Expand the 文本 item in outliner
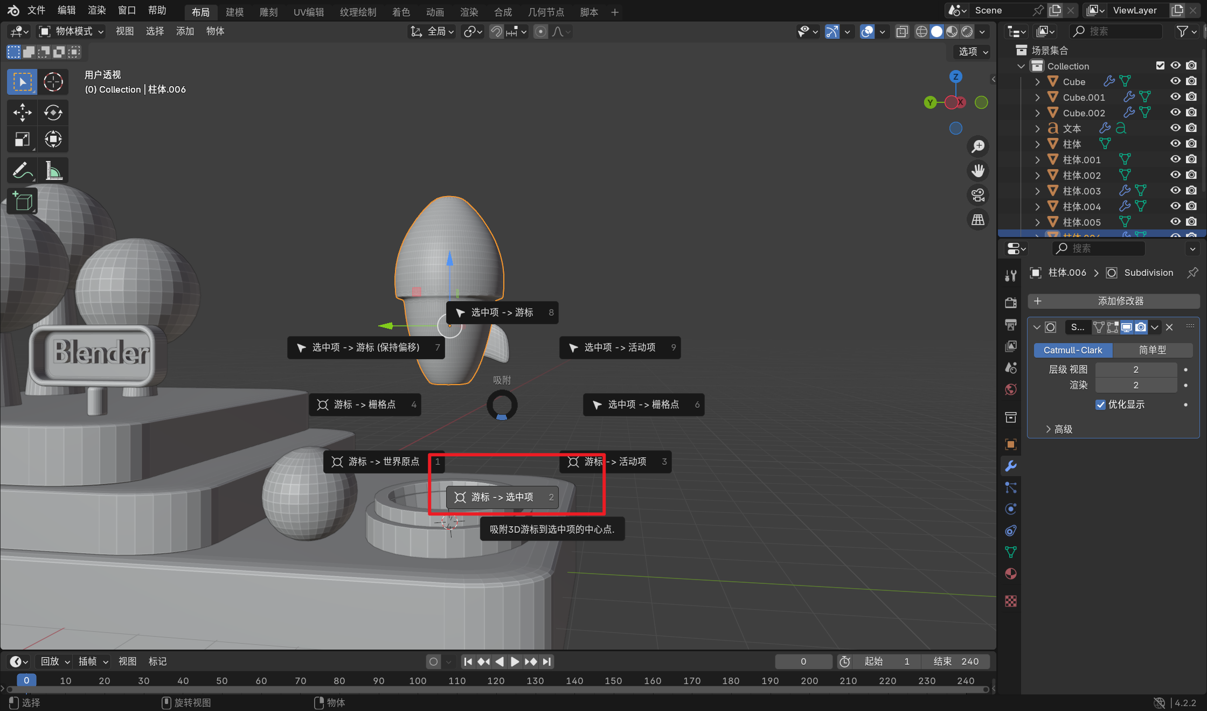Screen dimensions: 1207x711 (1037, 128)
